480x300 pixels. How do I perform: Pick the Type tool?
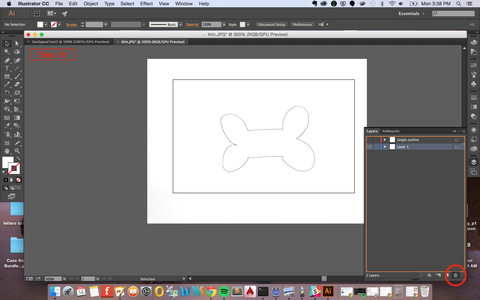click(x=7, y=68)
